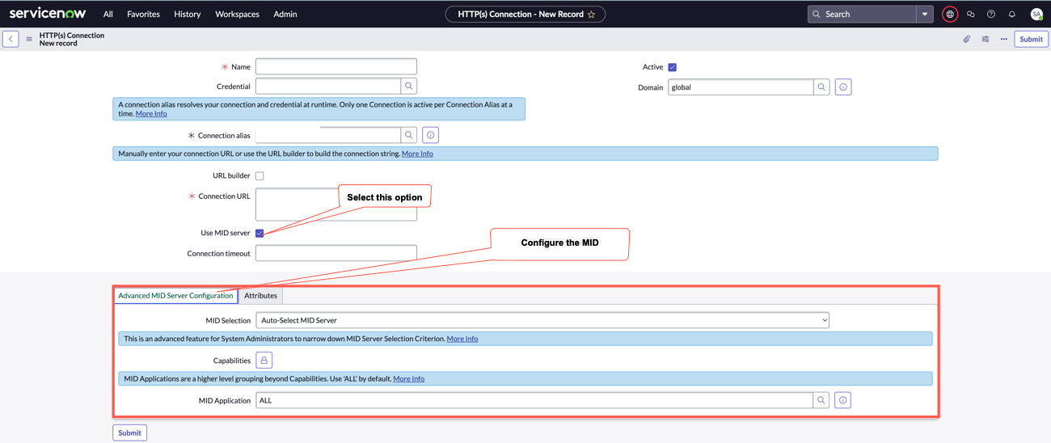This screenshot has width=1051, height=443.
Task: Look up Credential with the magnifier icon
Action: pyautogui.click(x=409, y=86)
